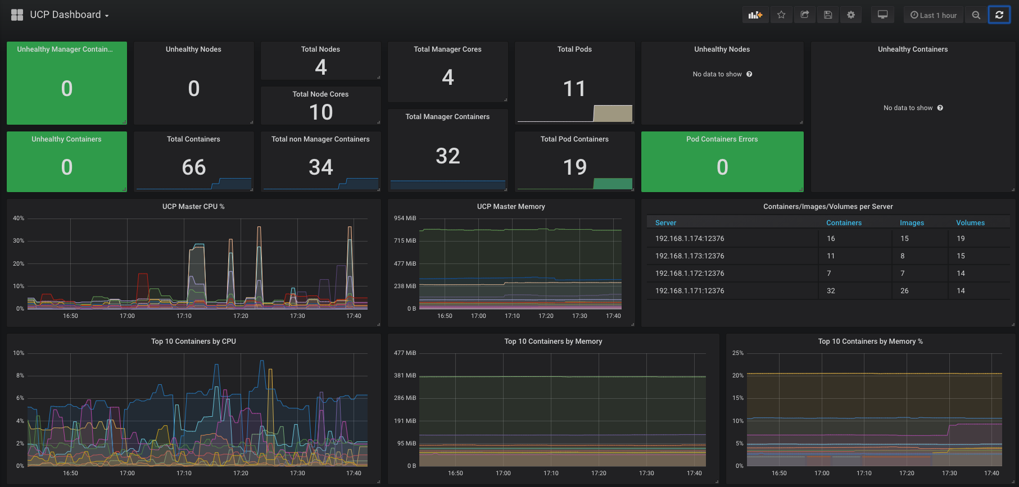Star this dashboard as favorite
1019x487 pixels.
click(x=781, y=15)
